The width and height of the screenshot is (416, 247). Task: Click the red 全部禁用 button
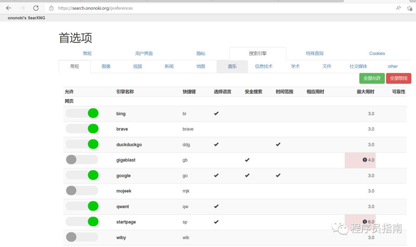click(399, 78)
